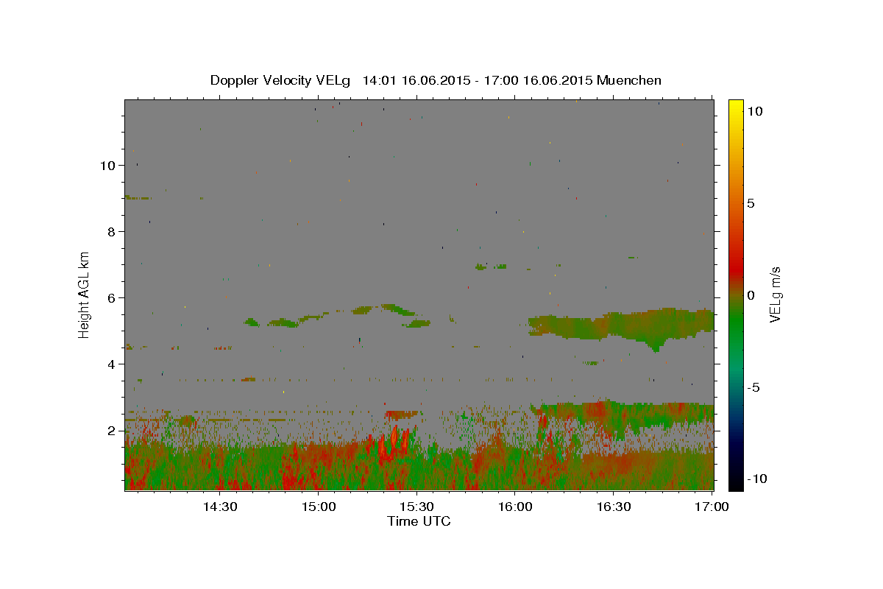
Task: Click the 17:00 time tick label
Action: point(712,507)
